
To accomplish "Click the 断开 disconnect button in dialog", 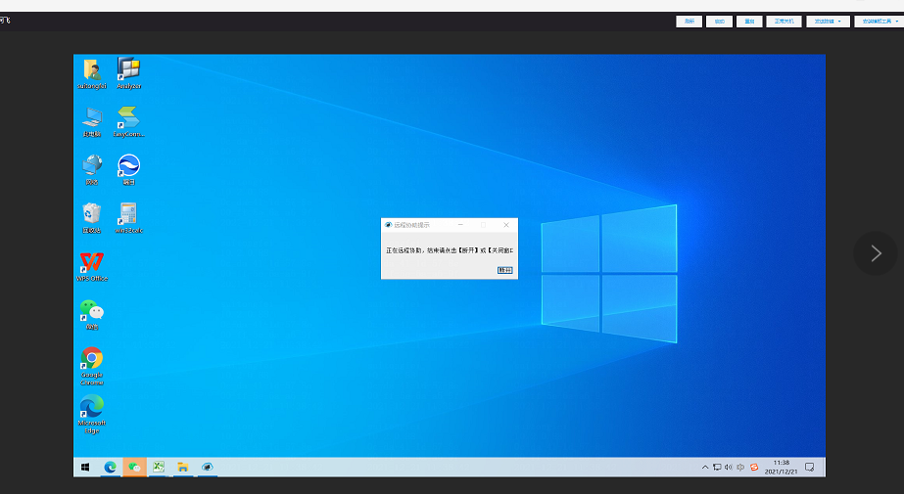I will (x=505, y=270).
